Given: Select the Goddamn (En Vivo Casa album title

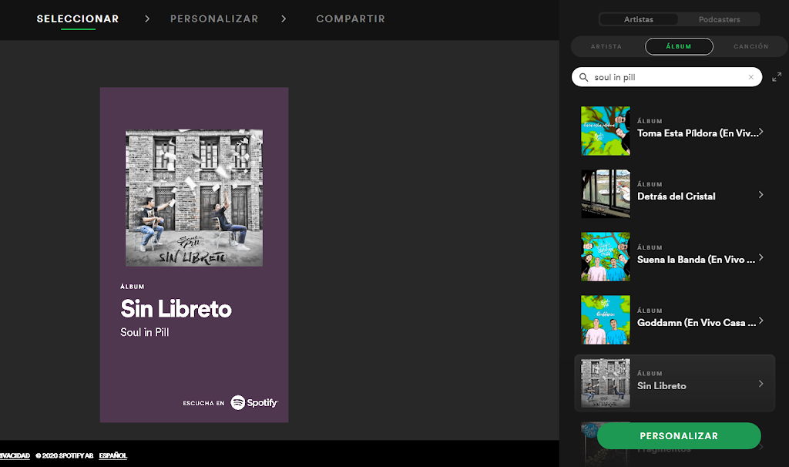Looking at the screenshot, I should [x=697, y=323].
